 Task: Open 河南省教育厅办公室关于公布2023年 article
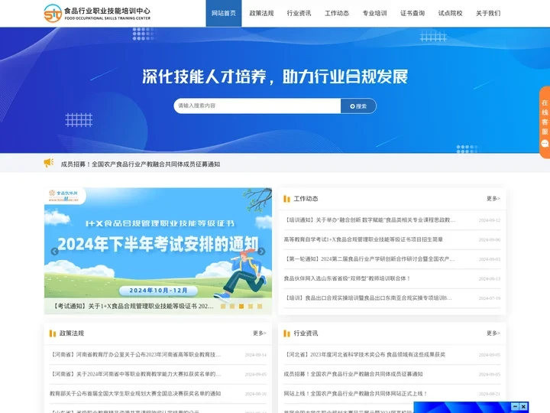pos(135,355)
